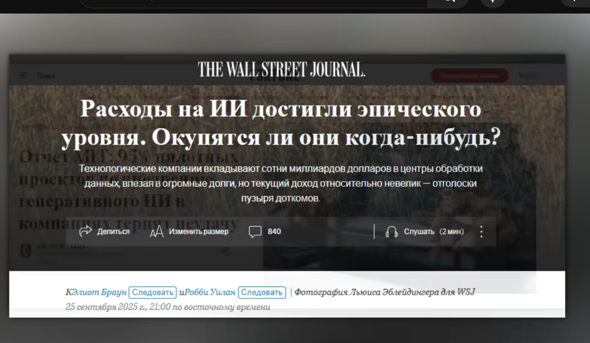Image resolution: width=590 pixels, height=343 pixels.
Task: Open the comments speech bubble icon
Action: 255,232
